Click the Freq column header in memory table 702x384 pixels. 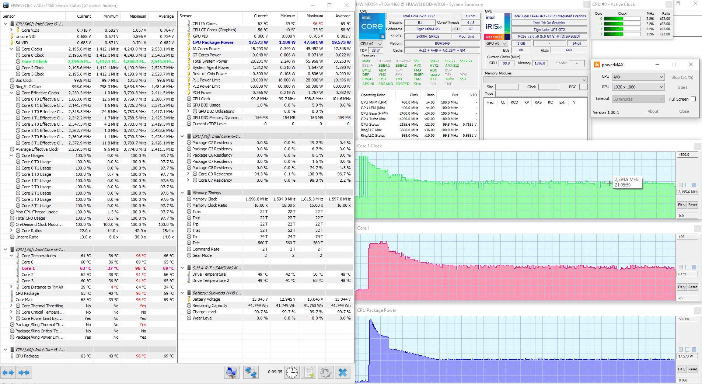(x=490, y=102)
